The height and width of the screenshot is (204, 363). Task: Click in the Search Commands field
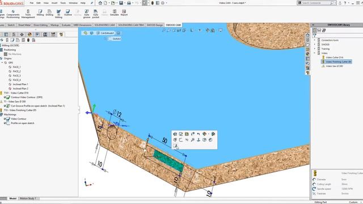click(x=316, y=3)
